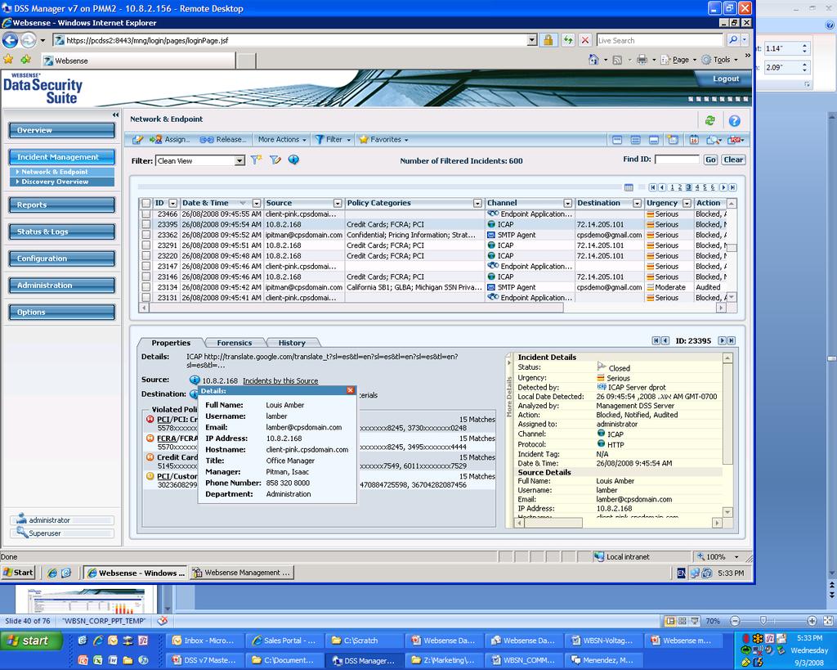Open the Overview navigation item
The image size is (837, 670).
(62, 130)
